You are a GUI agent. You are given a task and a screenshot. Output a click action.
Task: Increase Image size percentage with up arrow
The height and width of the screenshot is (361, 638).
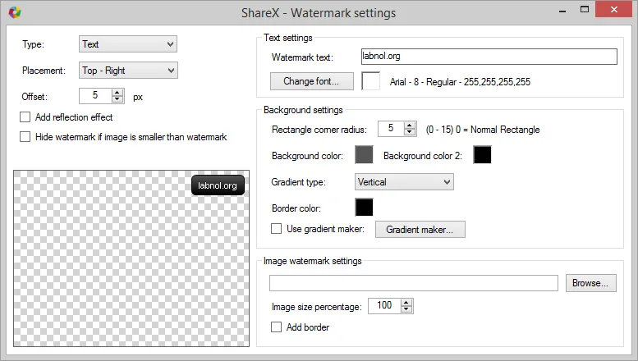406,303
